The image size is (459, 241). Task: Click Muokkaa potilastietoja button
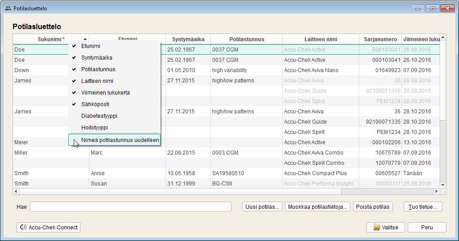click(317, 207)
